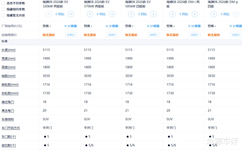The width and height of the screenshot is (242, 150).
Task: Check 隐藏暂无内容 option
Action: point(3,15)
